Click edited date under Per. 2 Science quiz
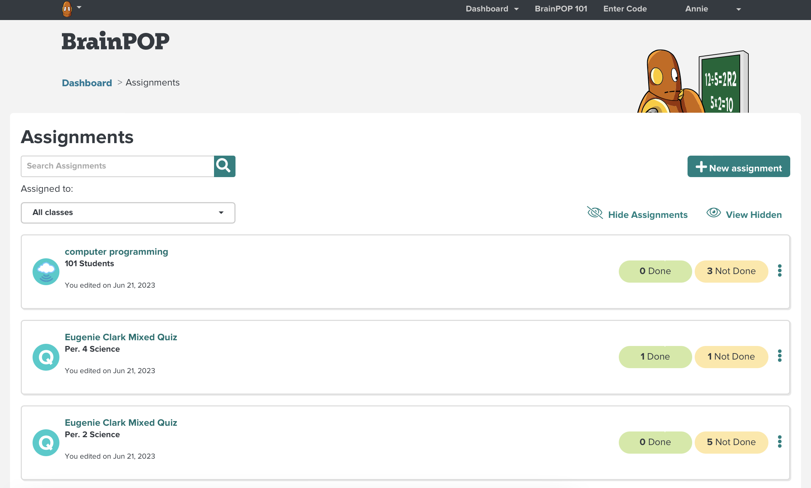This screenshot has width=811, height=488. click(x=110, y=457)
